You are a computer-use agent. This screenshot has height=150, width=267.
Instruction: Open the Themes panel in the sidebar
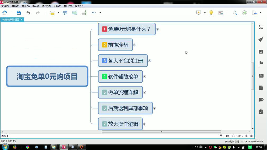[261, 76]
